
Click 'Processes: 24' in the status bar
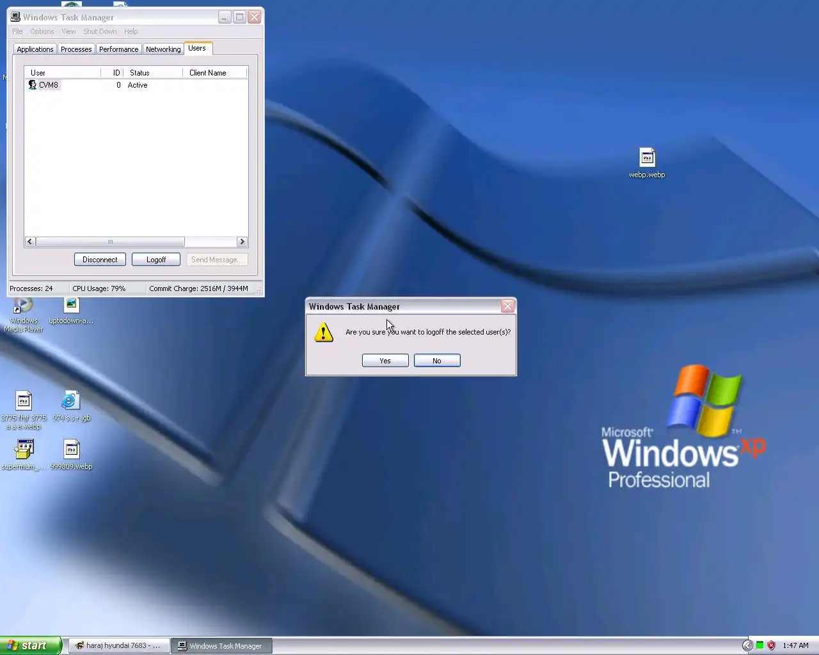pyautogui.click(x=31, y=288)
